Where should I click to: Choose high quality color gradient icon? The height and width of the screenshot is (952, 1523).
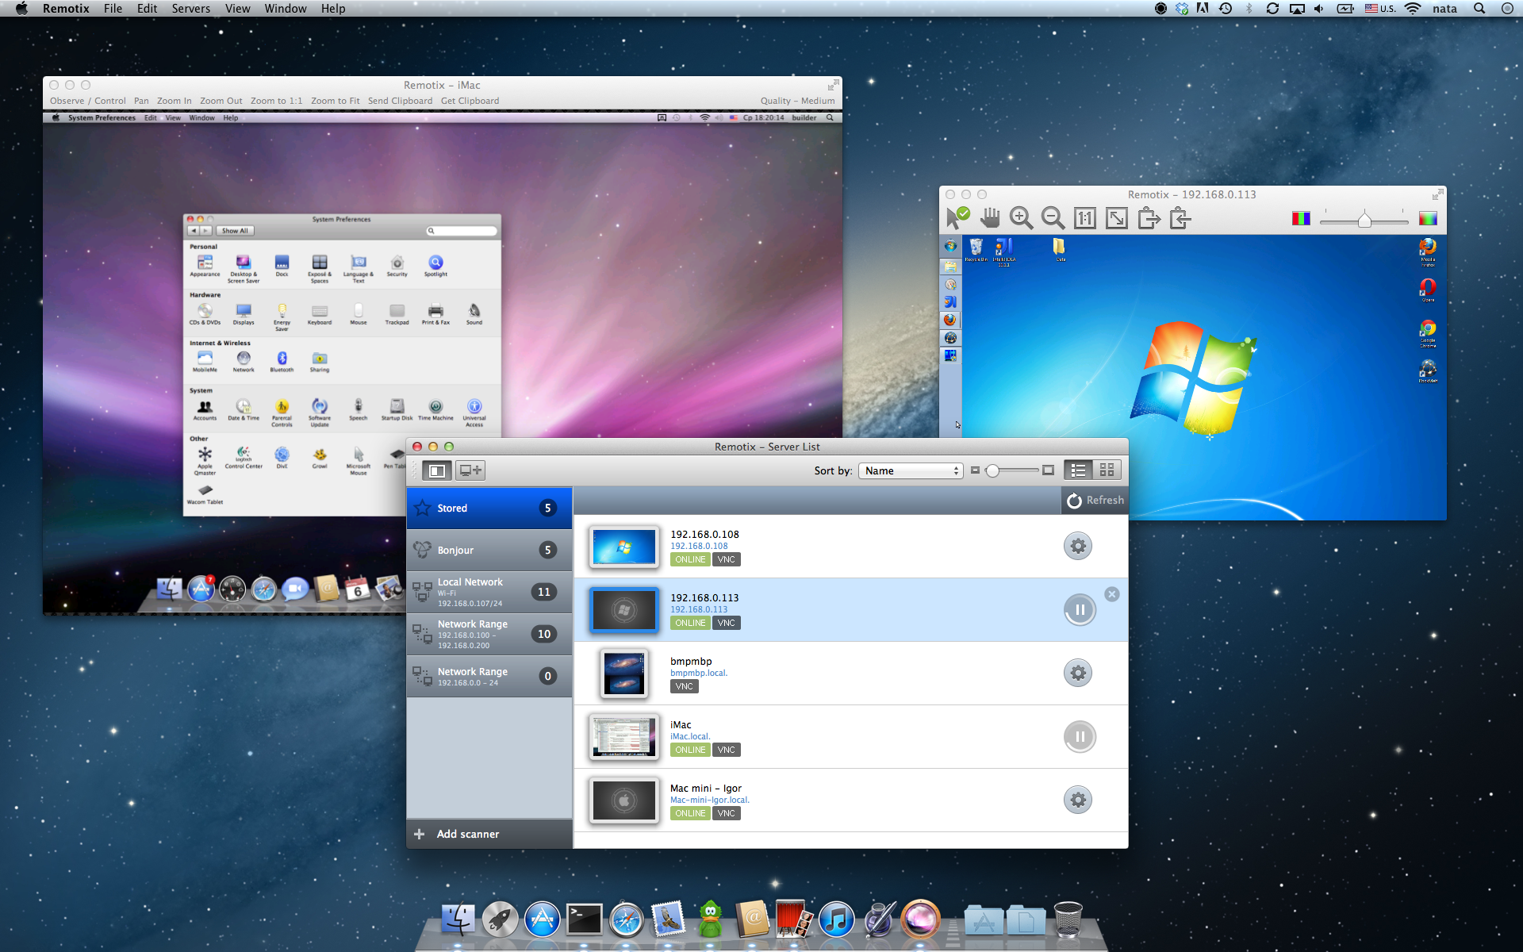[x=1428, y=218]
